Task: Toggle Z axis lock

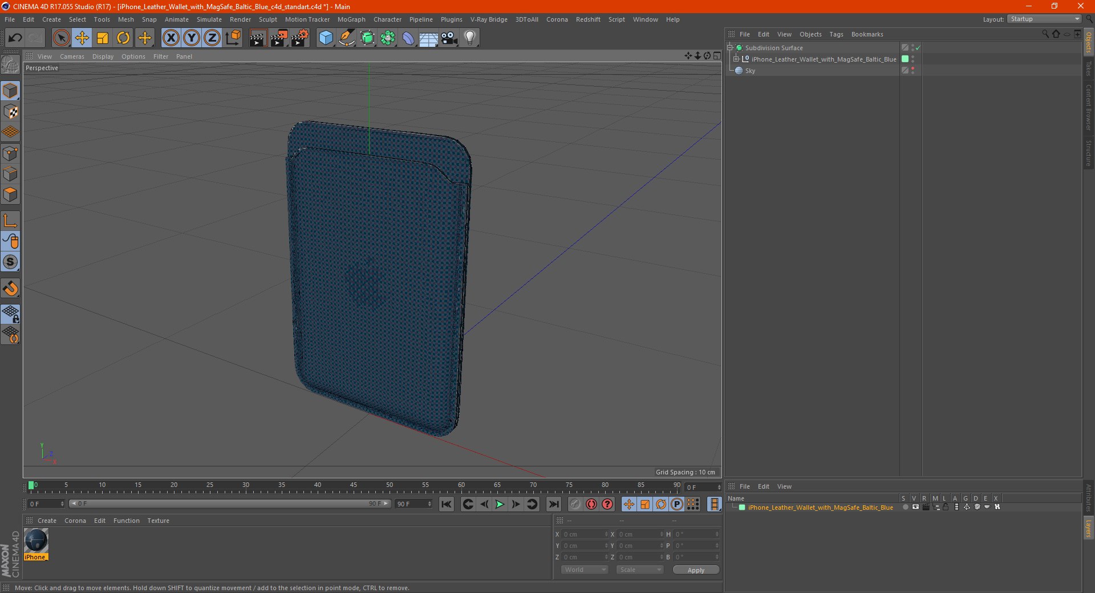Action: click(x=212, y=38)
